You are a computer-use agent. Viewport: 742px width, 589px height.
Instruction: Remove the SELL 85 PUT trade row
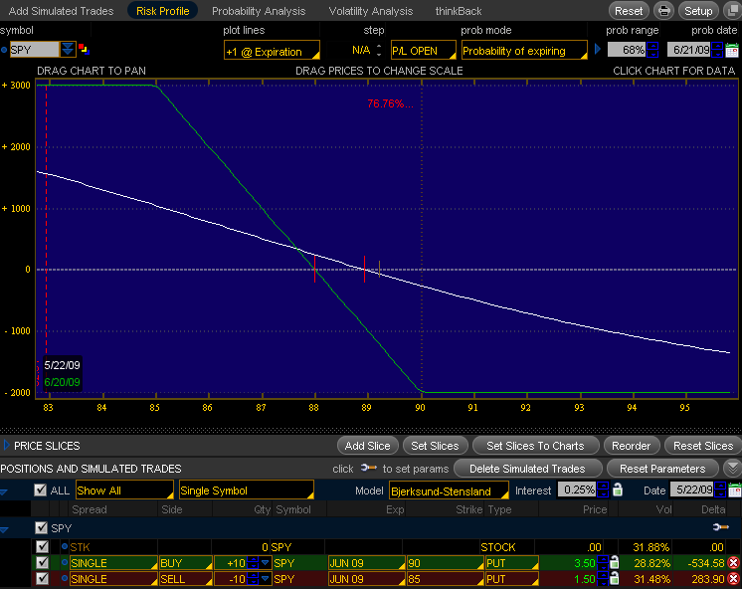[733, 579]
